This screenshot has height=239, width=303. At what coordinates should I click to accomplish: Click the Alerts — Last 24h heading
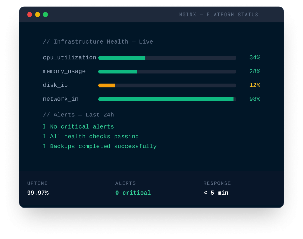(x=78, y=115)
